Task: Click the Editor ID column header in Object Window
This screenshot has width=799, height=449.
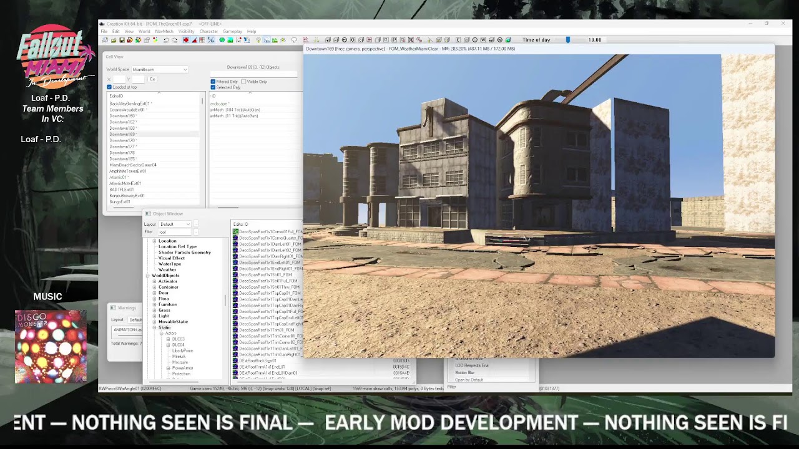Action: click(267, 224)
